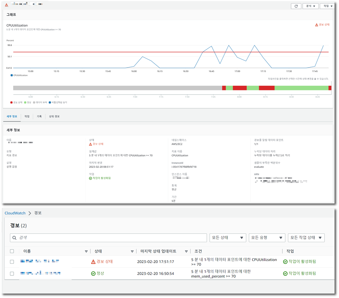Switch to the 작업 tab
The height and width of the screenshot is (298, 339).
[27, 116]
